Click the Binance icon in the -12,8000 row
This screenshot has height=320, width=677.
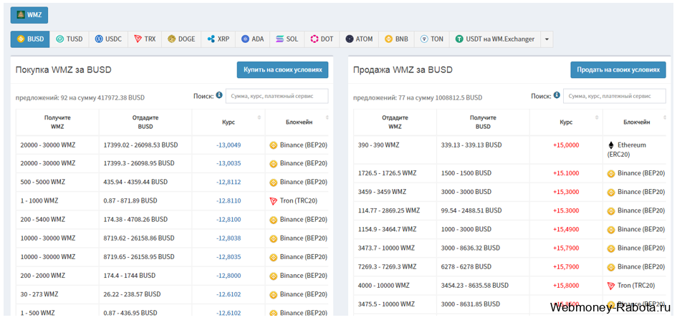(x=273, y=276)
